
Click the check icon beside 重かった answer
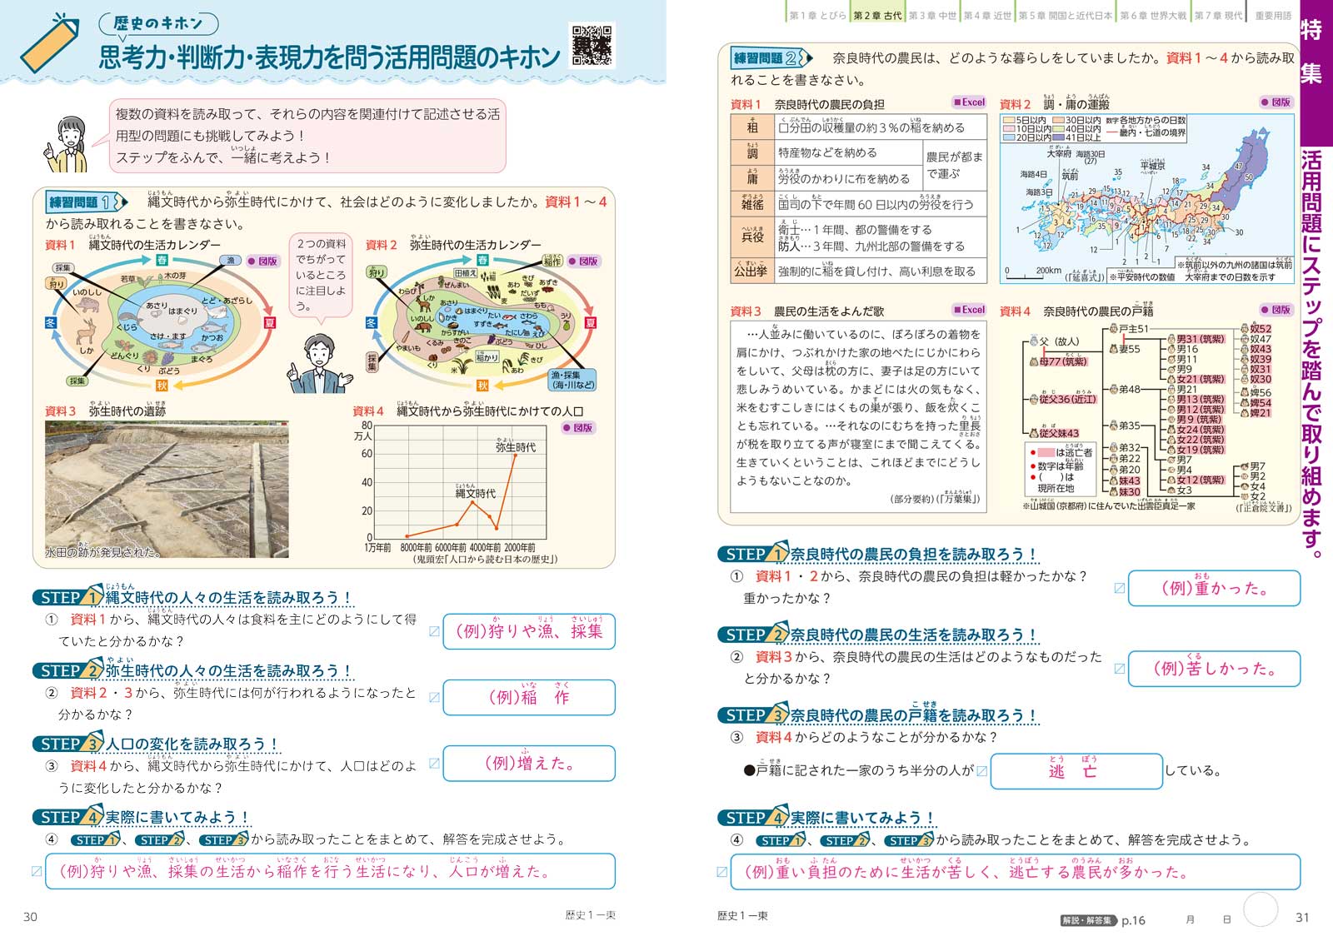click(1119, 588)
